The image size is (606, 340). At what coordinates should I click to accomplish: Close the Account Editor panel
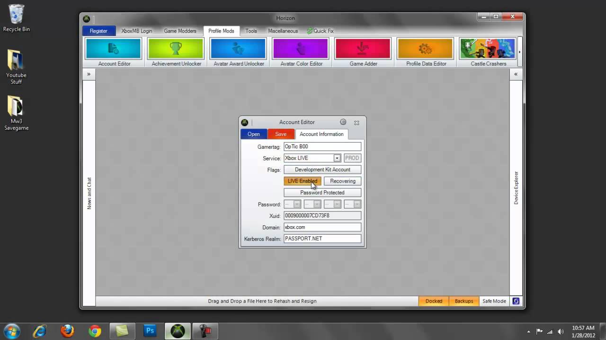point(356,122)
